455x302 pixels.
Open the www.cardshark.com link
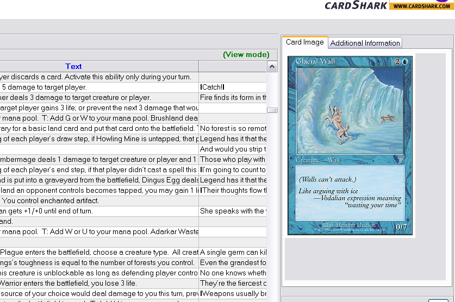(422, 6)
